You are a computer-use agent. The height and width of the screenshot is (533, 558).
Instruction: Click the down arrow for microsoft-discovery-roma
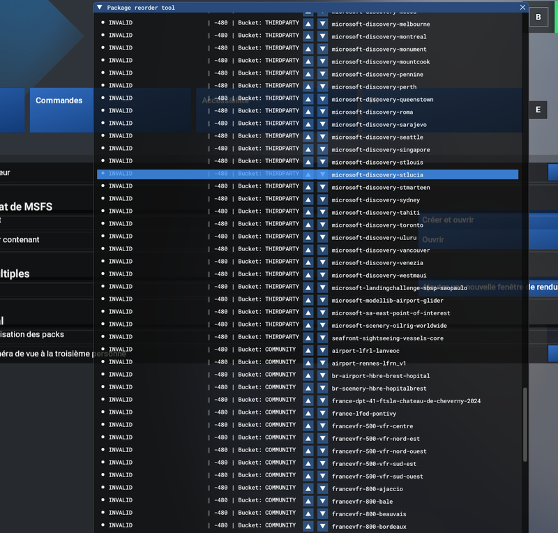322,112
